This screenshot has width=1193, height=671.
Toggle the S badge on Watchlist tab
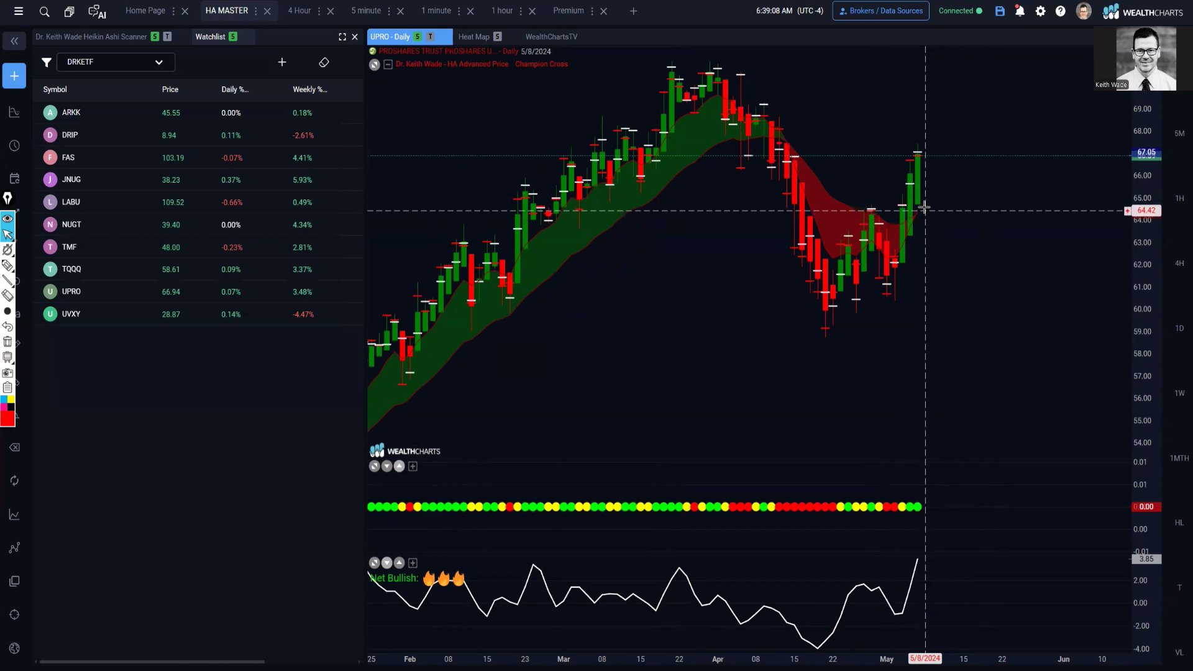pos(233,37)
